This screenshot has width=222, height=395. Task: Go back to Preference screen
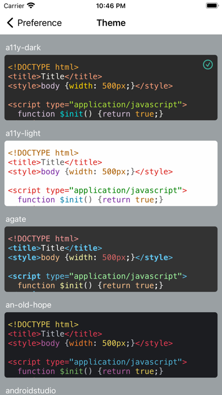pyautogui.click(x=34, y=23)
